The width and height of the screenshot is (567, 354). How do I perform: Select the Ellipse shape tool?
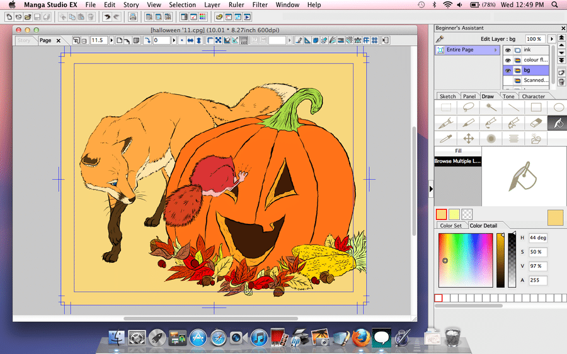558,107
